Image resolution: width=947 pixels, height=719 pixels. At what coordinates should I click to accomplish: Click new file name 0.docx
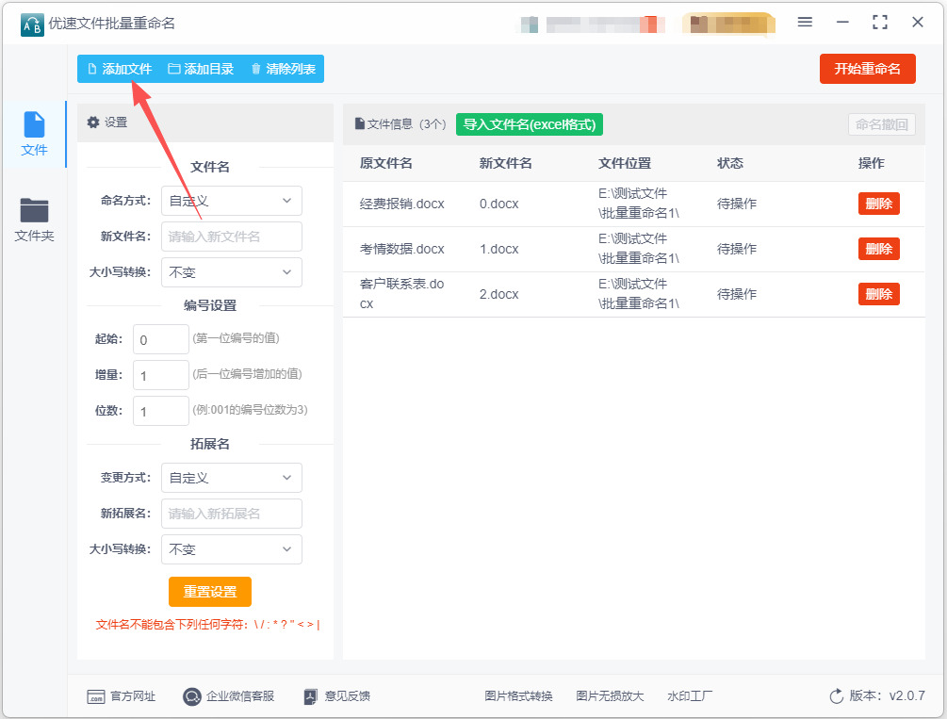(498, 204)
